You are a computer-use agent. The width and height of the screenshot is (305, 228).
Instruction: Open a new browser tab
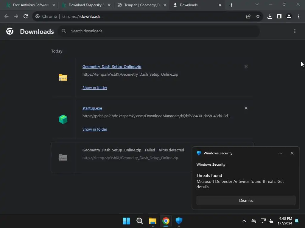231,5
